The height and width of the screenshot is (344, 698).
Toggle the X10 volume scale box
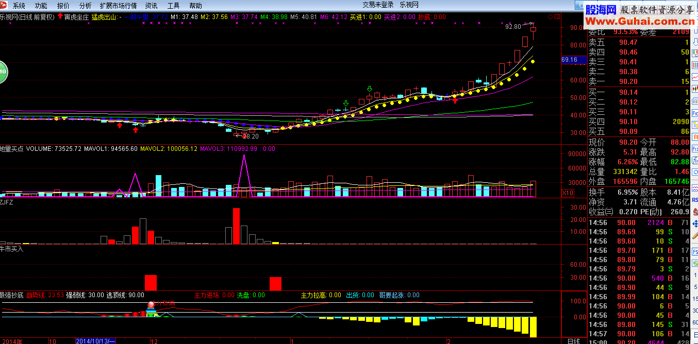pyautogui.click(x=568, y=193)
